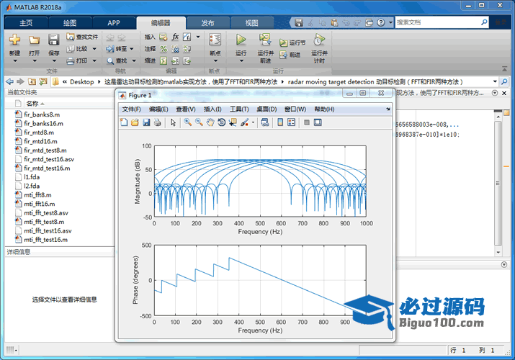Select the Data Cursor tool in Figure 1
This screenshot has height=360, width=515.
pos(233,122)
